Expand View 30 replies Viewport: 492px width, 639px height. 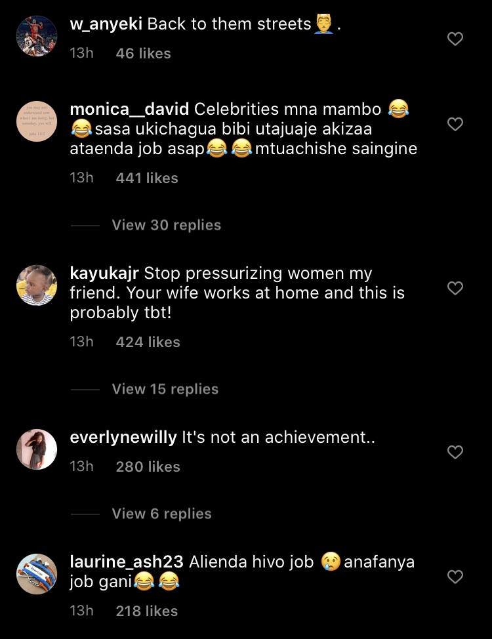pos(166,225)
